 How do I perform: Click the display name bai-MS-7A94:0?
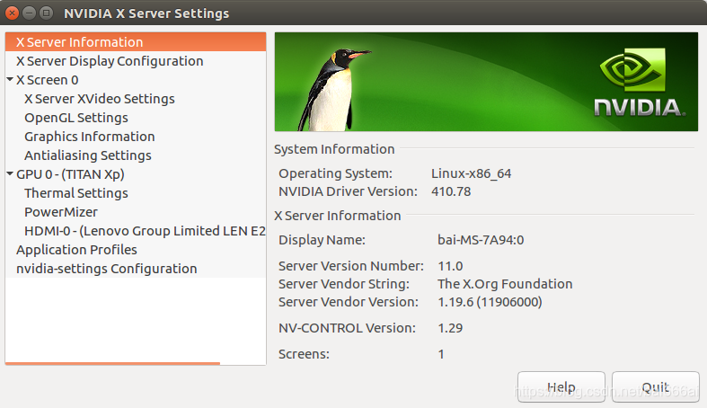click(x=481, y=240)
